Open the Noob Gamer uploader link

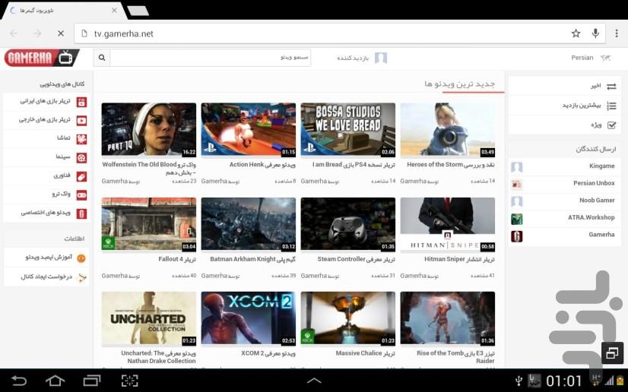596,201
